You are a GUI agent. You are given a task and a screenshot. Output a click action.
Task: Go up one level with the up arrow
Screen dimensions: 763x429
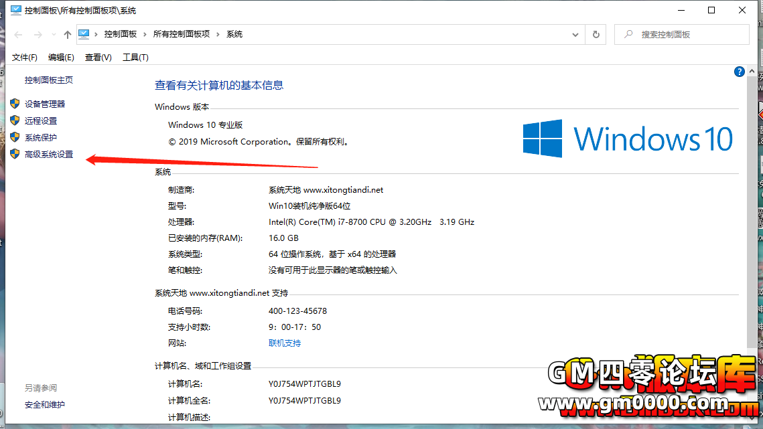point(67,35)
